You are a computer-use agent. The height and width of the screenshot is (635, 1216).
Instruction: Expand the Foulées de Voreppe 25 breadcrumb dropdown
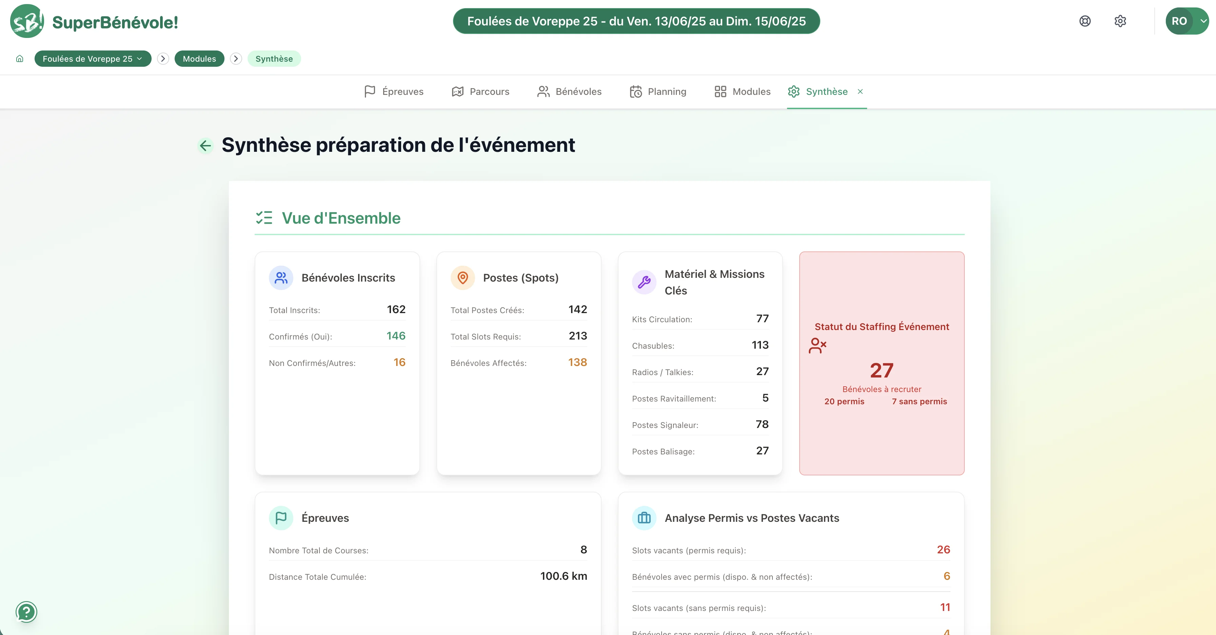click(93, 59)
